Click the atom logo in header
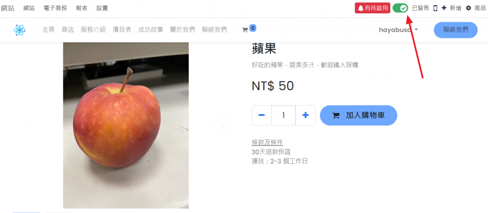488x213 pixels. (19, 30)
